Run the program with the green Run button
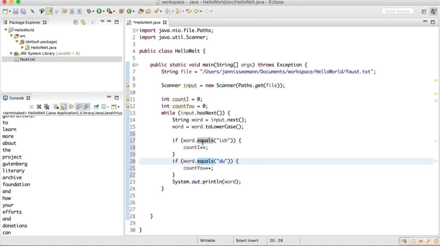Screen dimensions: 440x246 click(99, 11)
